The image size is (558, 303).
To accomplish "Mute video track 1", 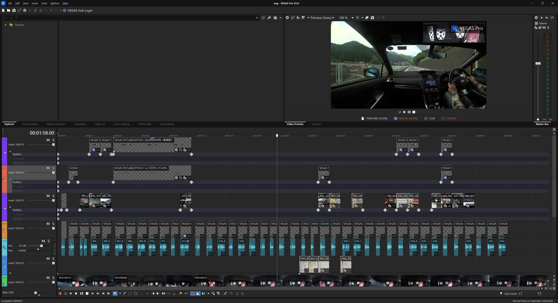I will 48,140.
